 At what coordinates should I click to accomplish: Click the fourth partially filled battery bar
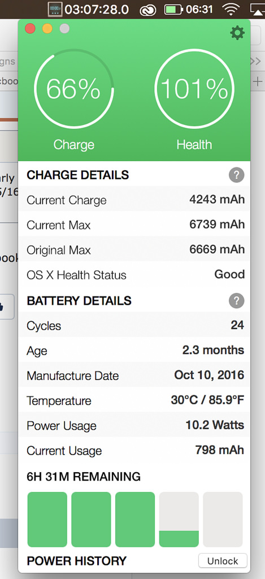pyautogui.click(x=179, y=520)
